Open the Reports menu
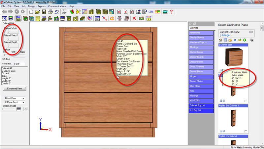 pos(41,6)
